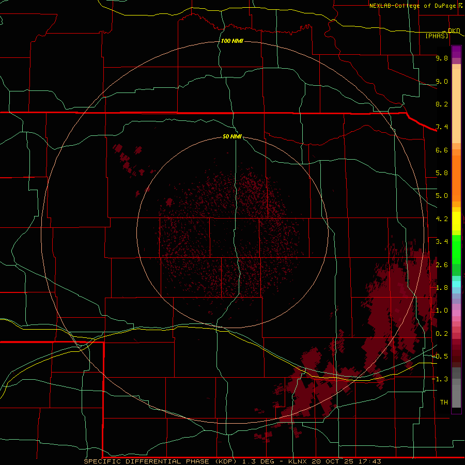Click the bright green band of the color bar

point(456,250)
